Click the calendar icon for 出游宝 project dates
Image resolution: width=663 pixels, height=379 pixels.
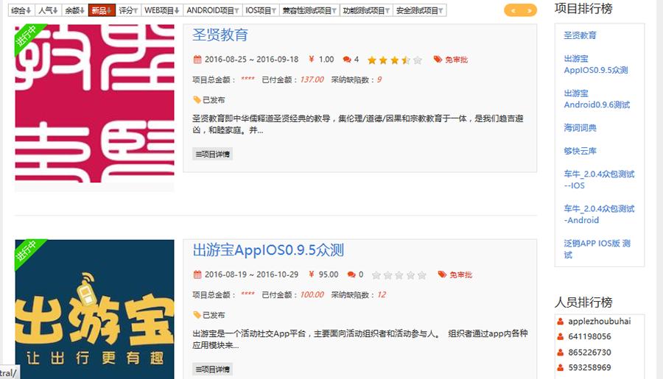(x=197, y=274)
